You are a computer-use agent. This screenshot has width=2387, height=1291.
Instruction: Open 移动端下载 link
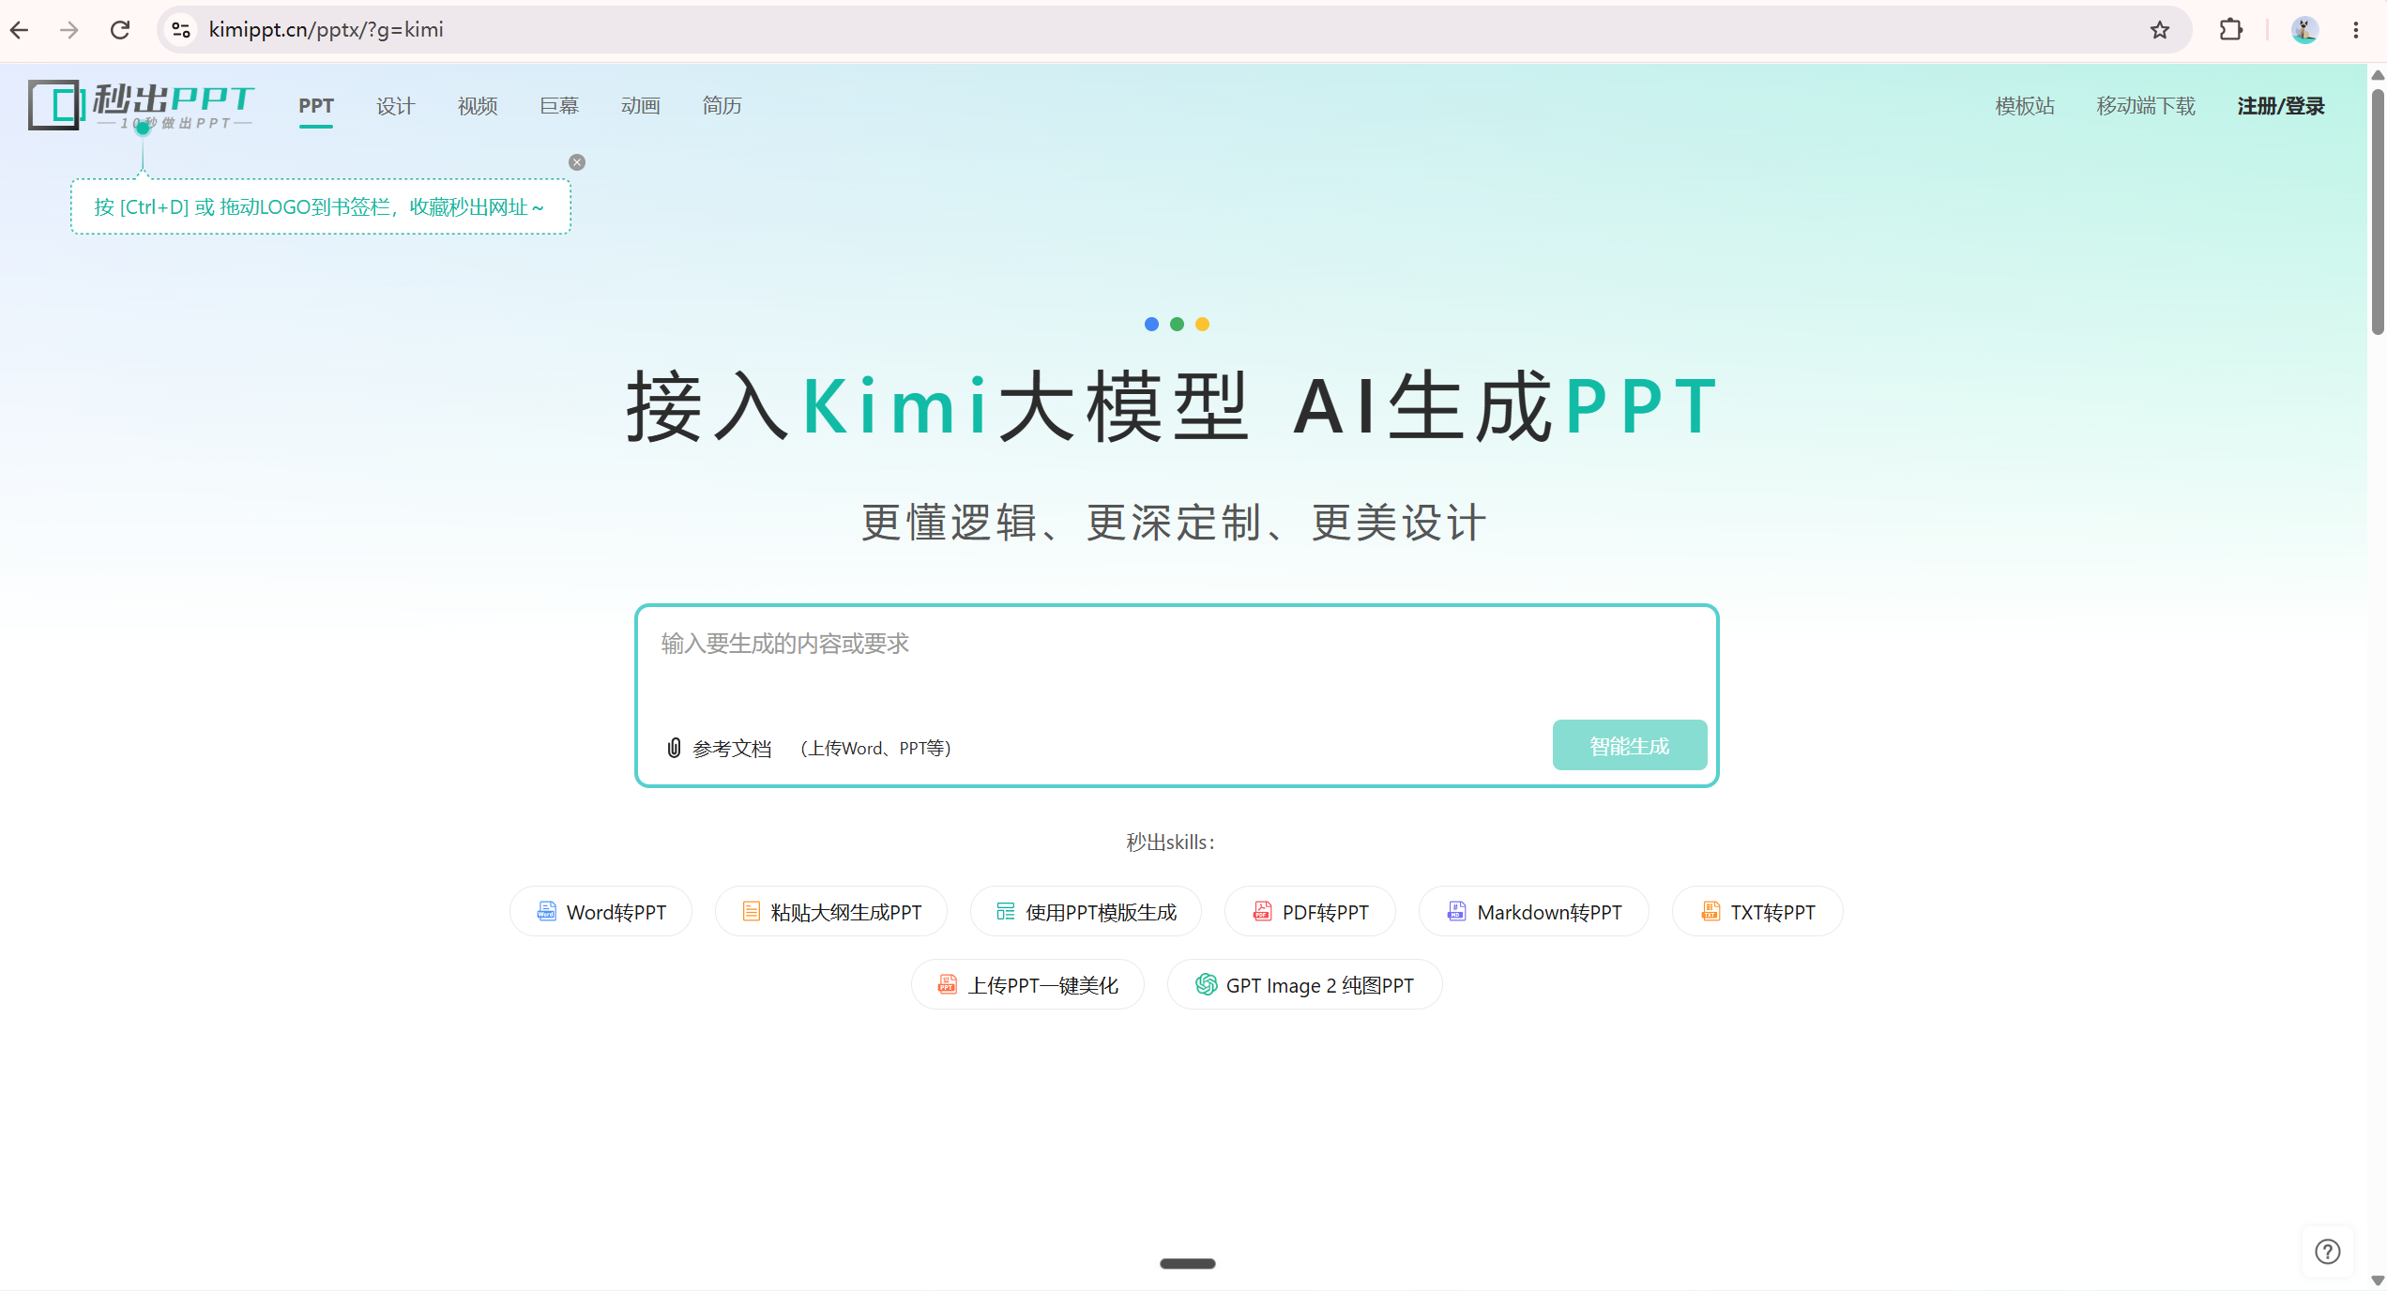(2146, 106)
